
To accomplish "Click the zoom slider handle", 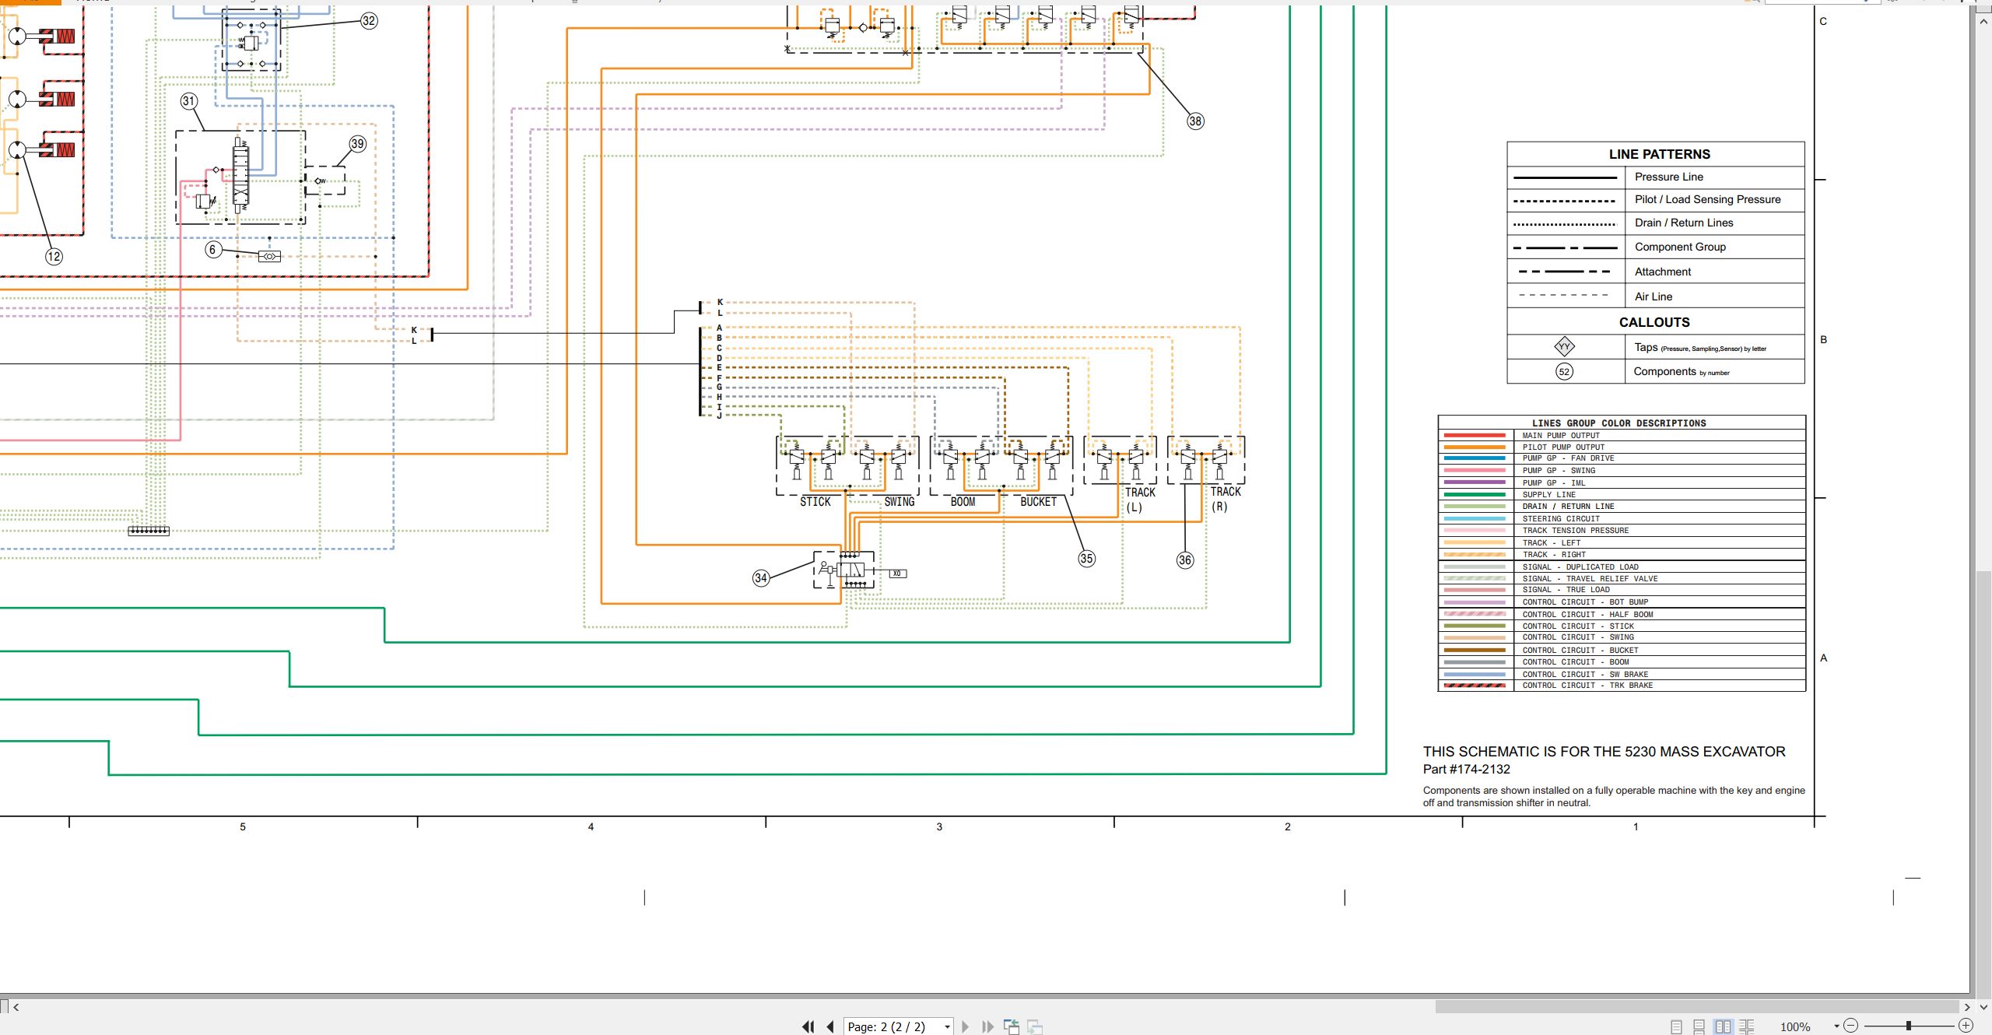I will point(1909,1026).
